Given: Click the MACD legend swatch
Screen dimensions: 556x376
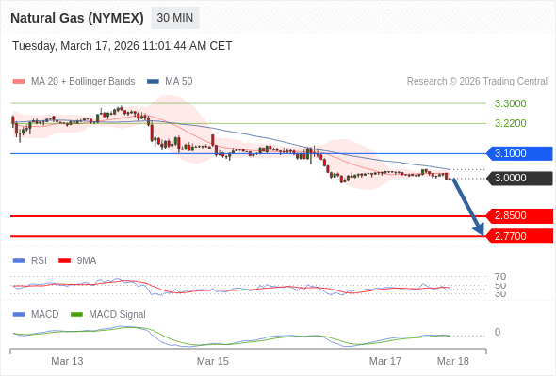Looking at the screenshot, I should point(19,315).
